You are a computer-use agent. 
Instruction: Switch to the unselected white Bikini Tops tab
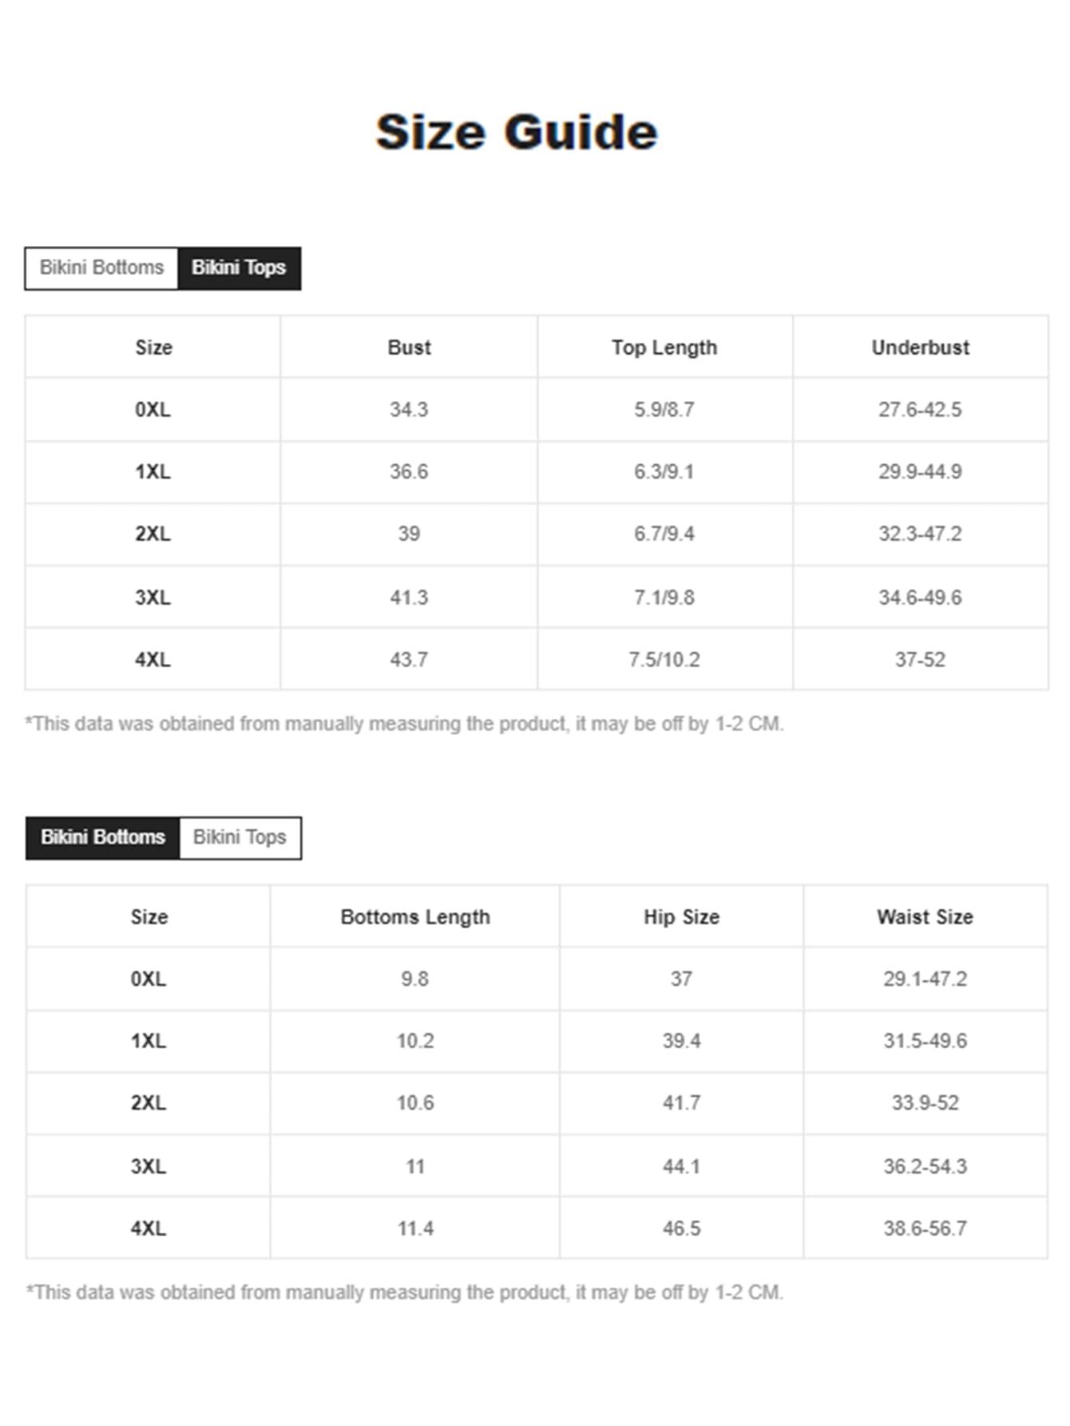(x=240, y=838)
